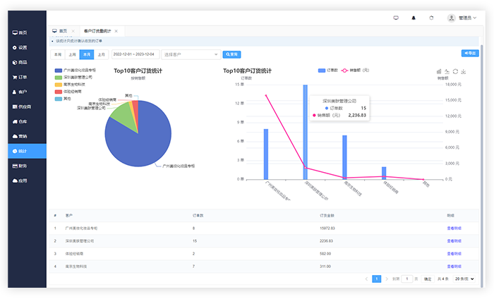The image size is (494, 299).
Task: Click 查看明细 for 深圳美肤管理公司 row
Action: coord(454,240)
